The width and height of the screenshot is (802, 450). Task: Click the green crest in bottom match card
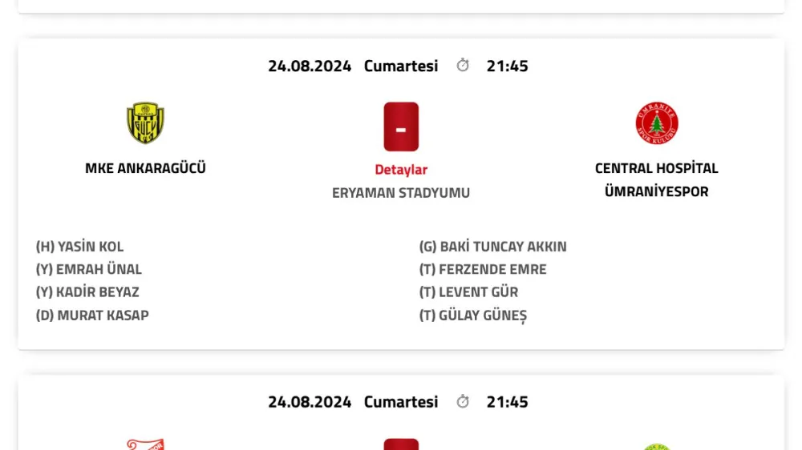pyautogui.click(x=656, y=446)
